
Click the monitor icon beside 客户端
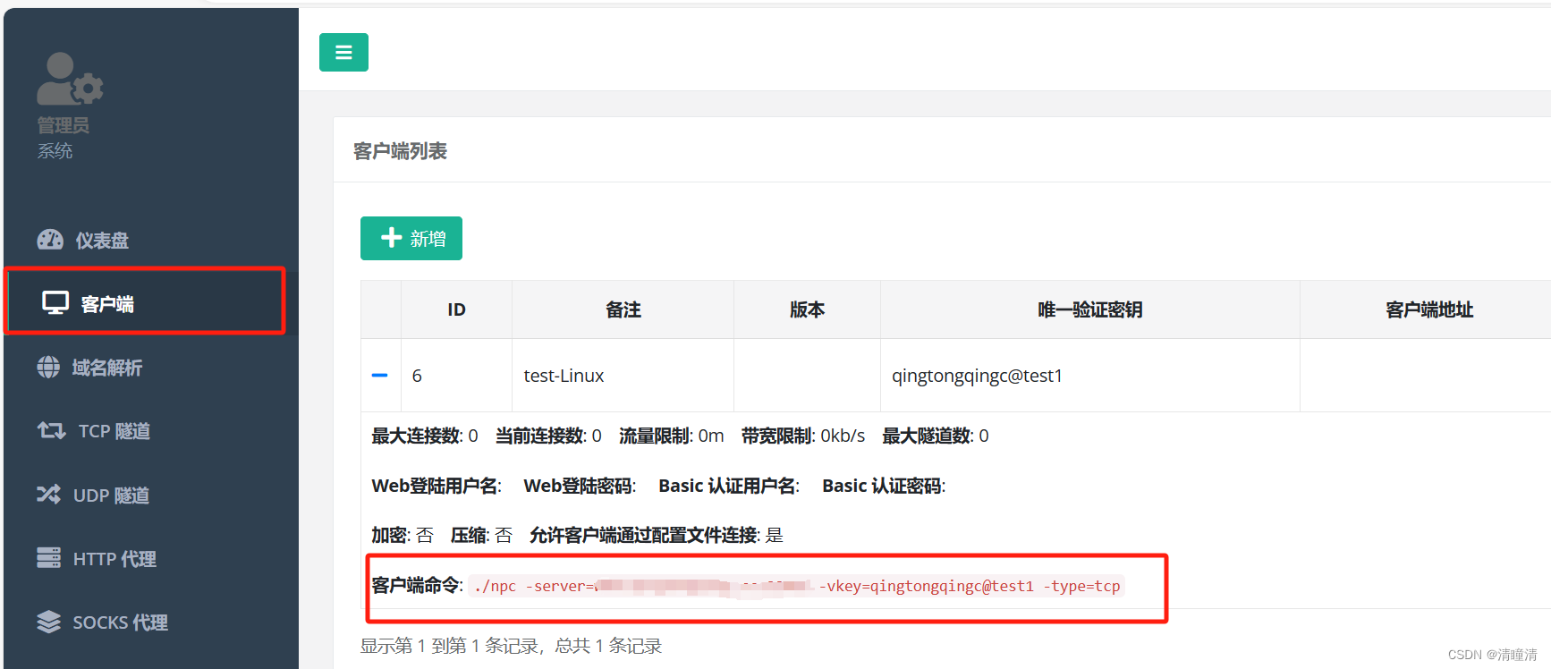(55, 303)
